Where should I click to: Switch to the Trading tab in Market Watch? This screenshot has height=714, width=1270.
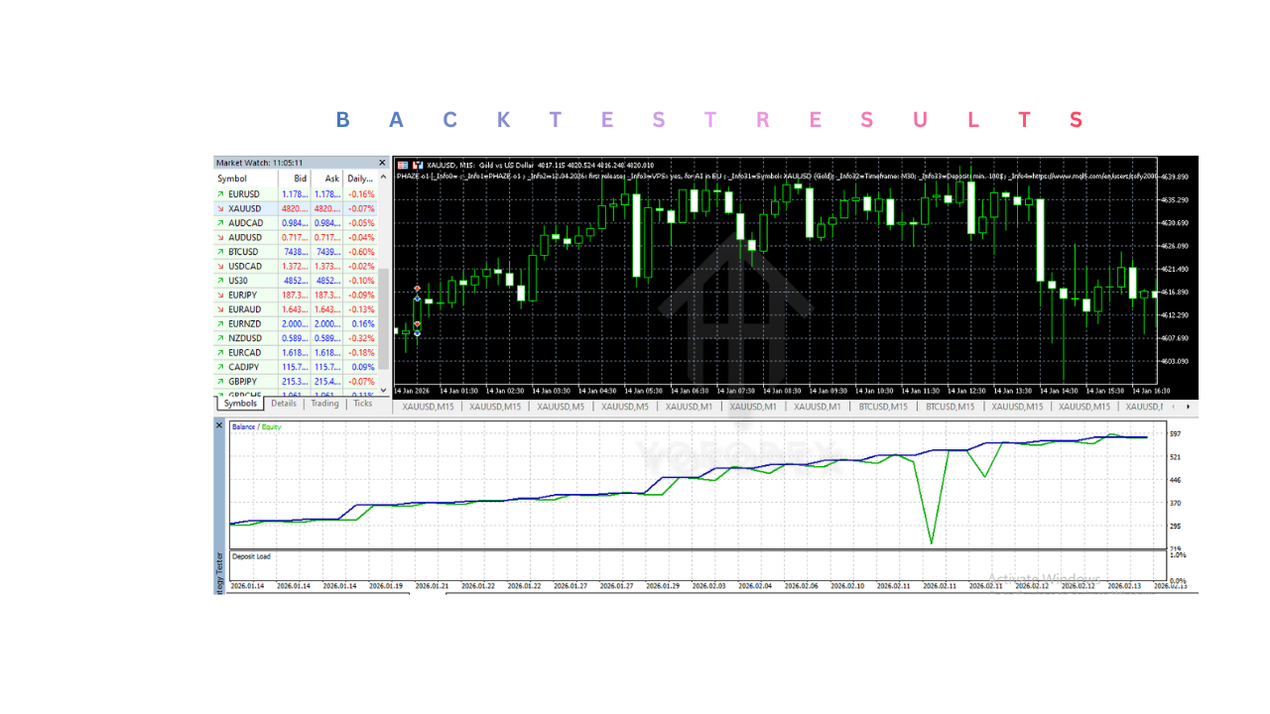(x=324, y=404)
